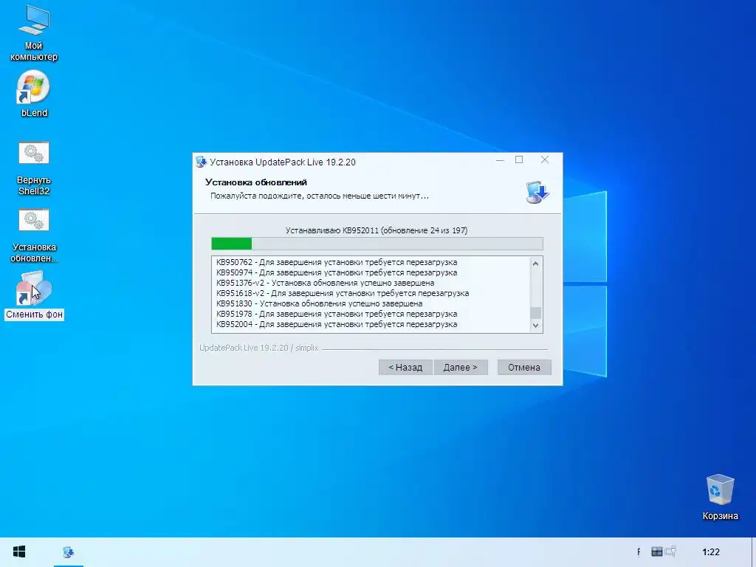Click the computer download icon in the header
The height and width of the screenshot is (567, 756).
pyautogui.click(x=537, y=192)
